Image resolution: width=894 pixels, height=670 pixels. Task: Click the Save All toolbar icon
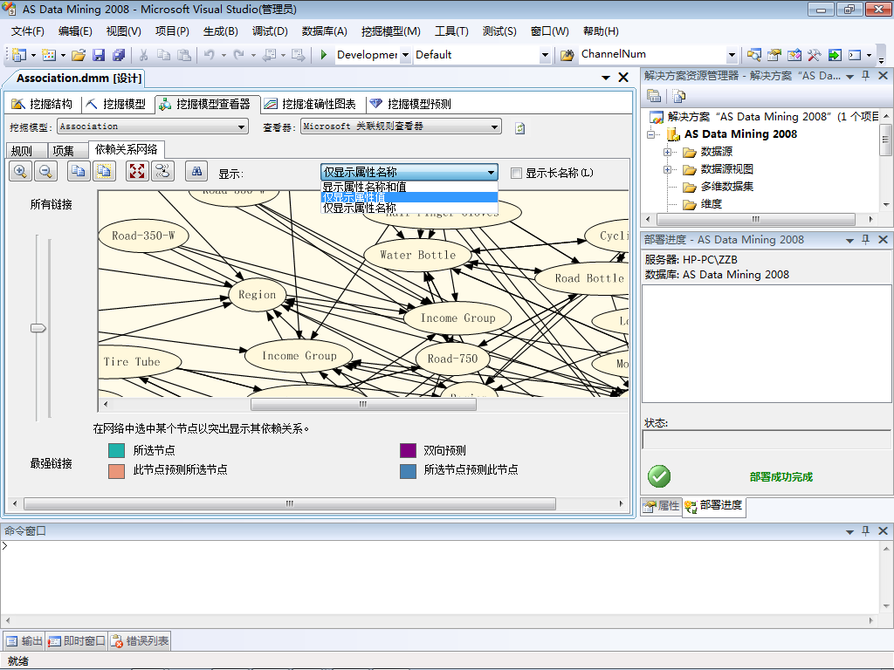(x=119, y=55)
